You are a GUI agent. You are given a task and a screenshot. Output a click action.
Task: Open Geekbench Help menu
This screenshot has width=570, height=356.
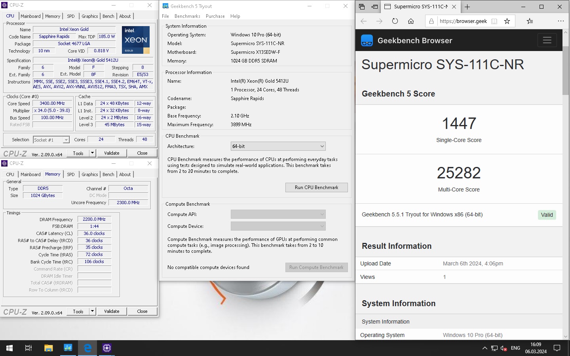coord(235,16)
